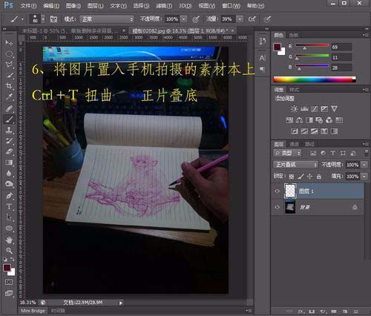Open the layer 不透明度 slider arrow
Viewport: 371px width, 316px height.
[x=364, y=165]
